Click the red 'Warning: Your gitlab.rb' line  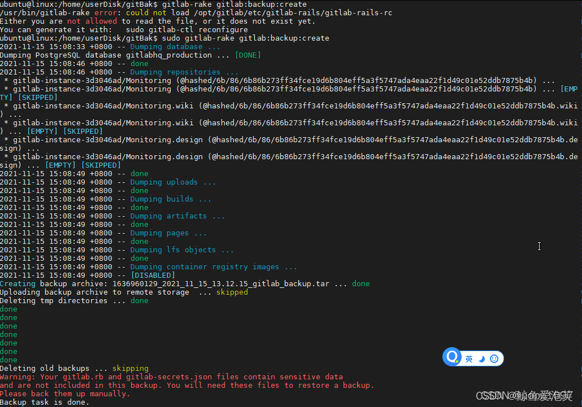pyautogui.click(x=171, y=377)
